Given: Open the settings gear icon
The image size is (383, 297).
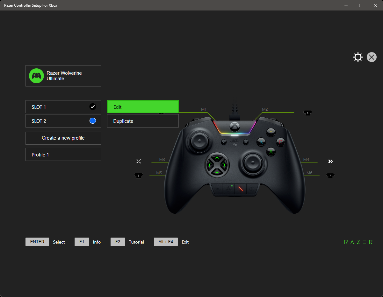Looking at the screenshot, I should click(x=358, y=57).
